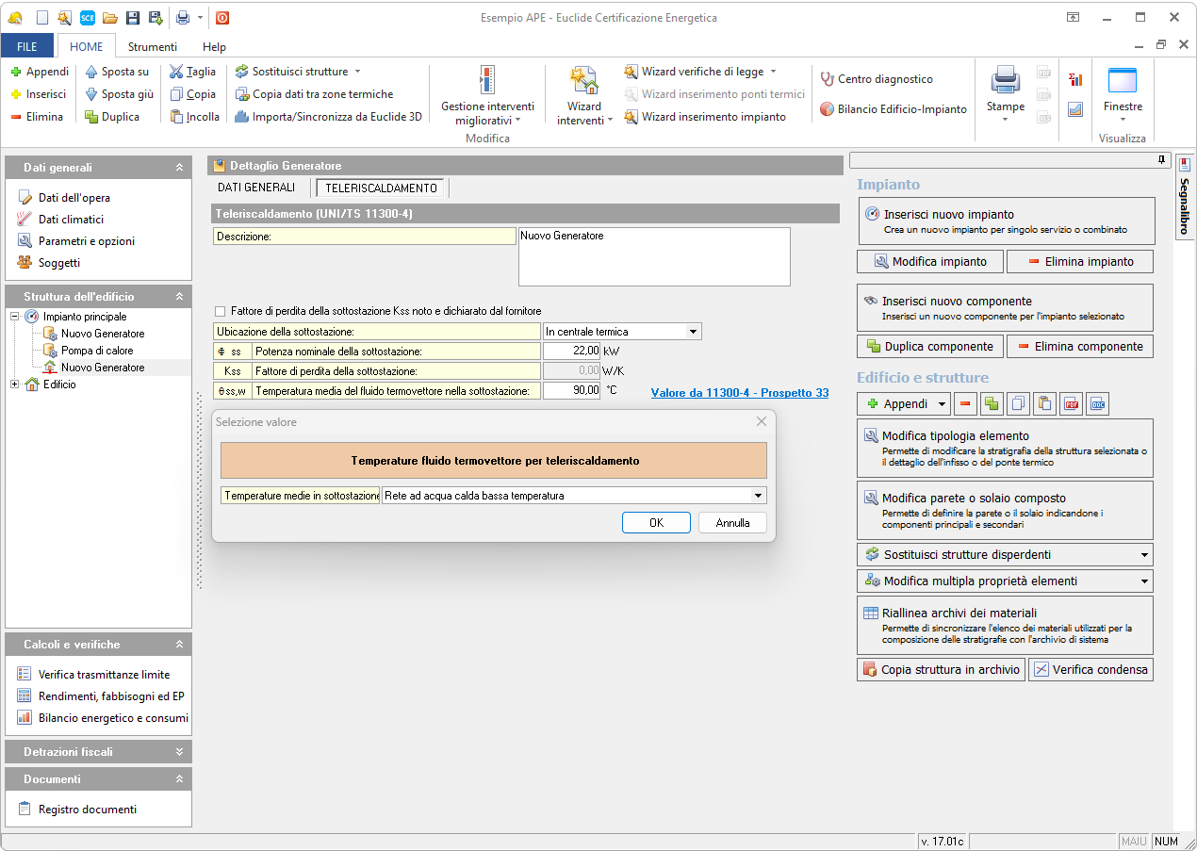Click the Centro diagnostico stethoscope button
The image size is (1197, 851).
pos(876,79)
